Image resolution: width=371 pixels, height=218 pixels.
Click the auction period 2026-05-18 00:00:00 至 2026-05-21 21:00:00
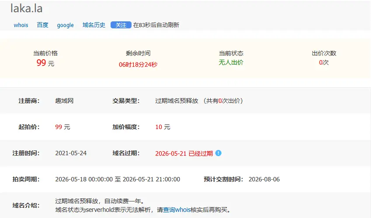(x=118, y=179)
